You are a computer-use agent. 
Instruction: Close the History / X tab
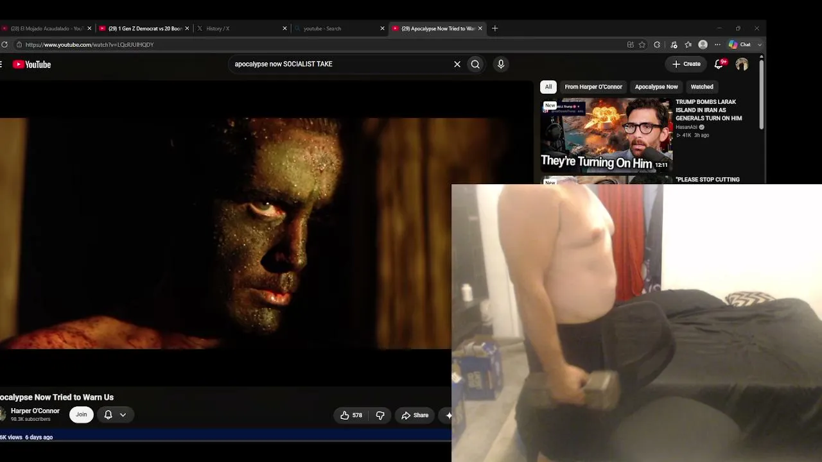click(x=284, y=28)
